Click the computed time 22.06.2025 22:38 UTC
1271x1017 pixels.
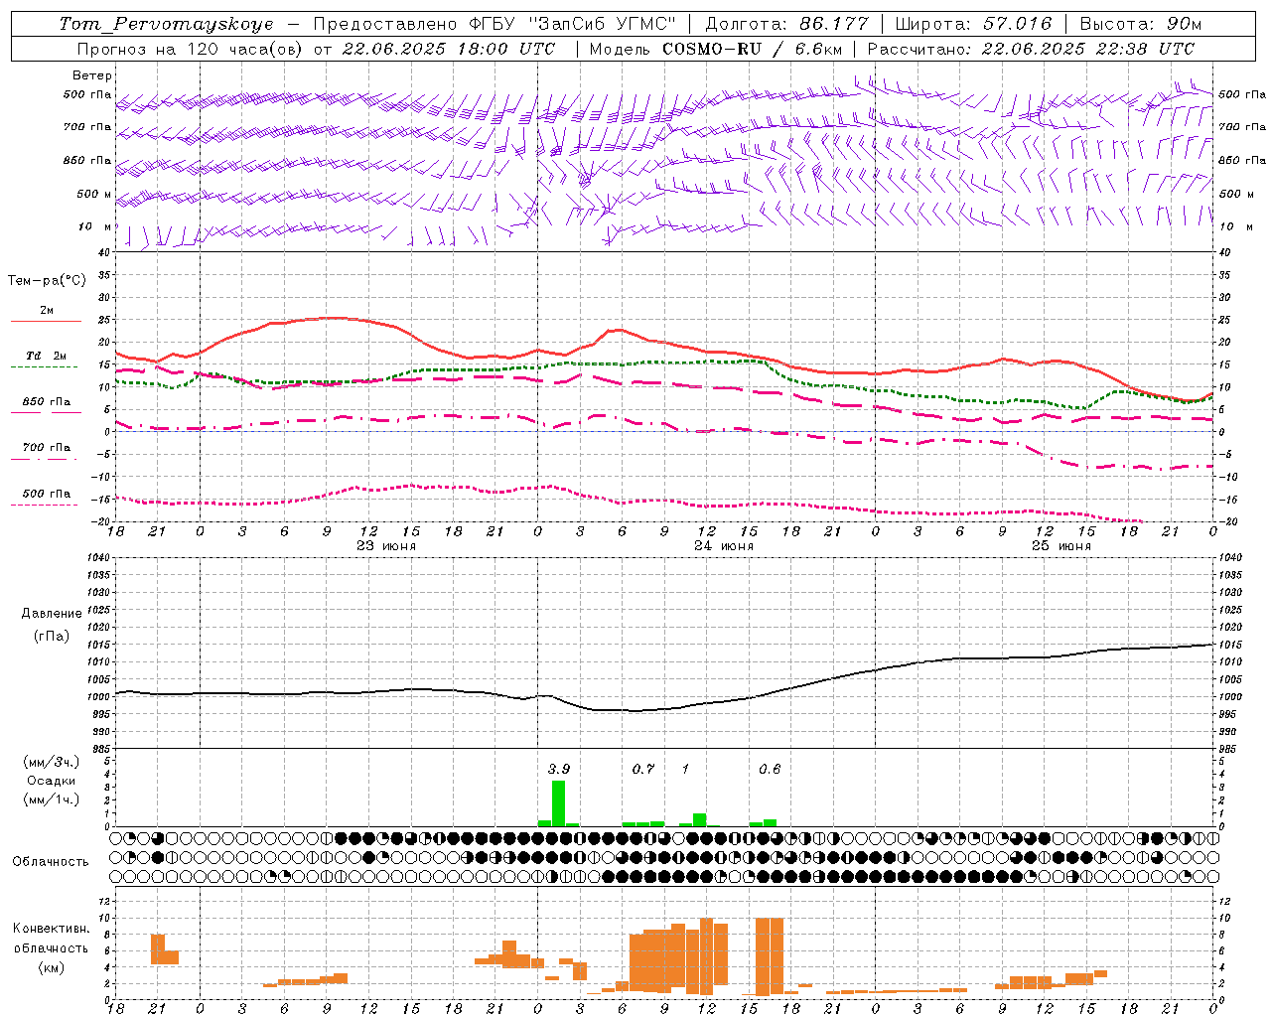click(x=1088, y=49)
